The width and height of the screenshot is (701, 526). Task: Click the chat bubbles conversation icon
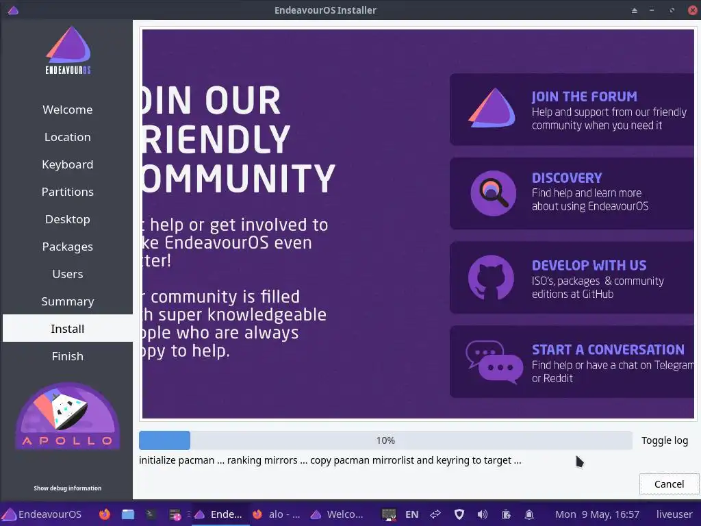(x=494, y=362)
